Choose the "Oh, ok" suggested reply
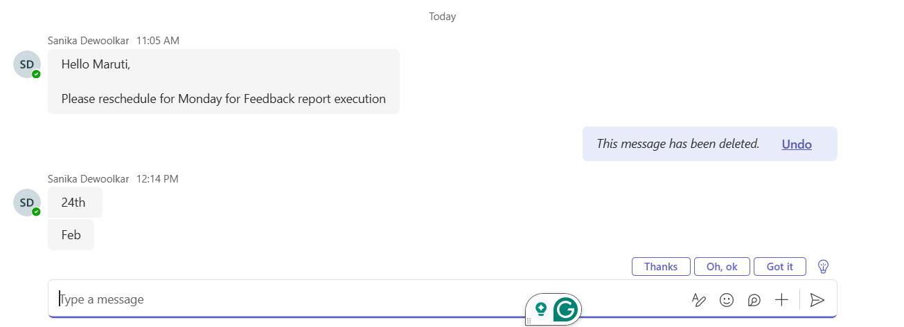 pyautogui.click(x=722, y=266)
